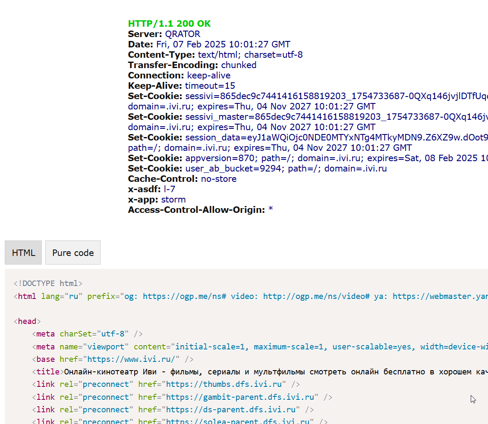Switch to the HTML tab

(x=23, y=253)
